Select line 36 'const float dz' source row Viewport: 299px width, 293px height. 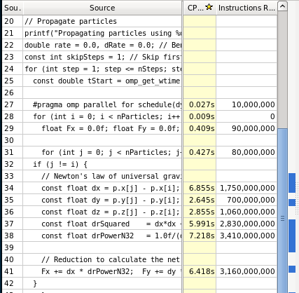tap(102, 212)
